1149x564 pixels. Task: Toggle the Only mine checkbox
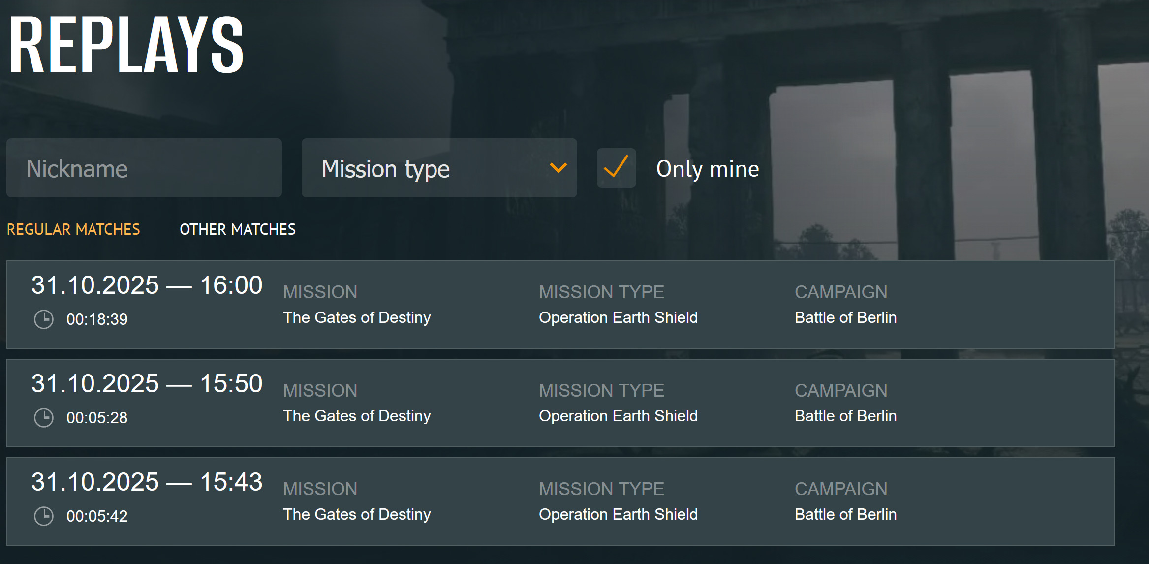tap(616, 168)
